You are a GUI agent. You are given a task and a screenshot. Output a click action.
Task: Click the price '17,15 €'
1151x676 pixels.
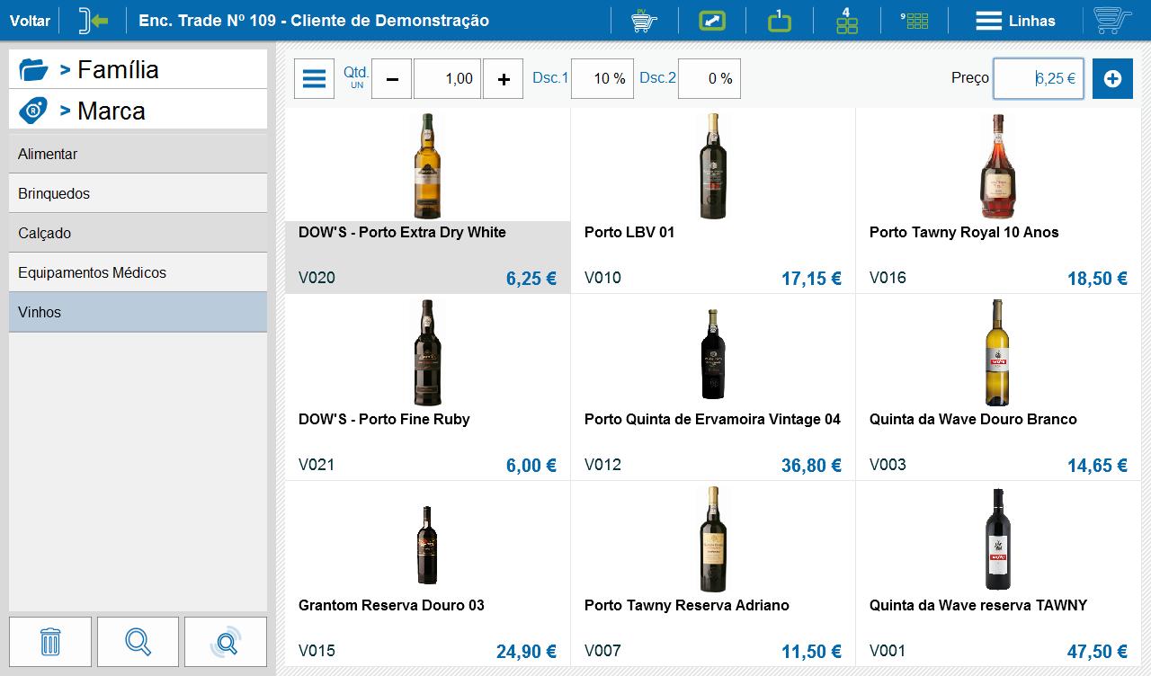coord(811,279)
